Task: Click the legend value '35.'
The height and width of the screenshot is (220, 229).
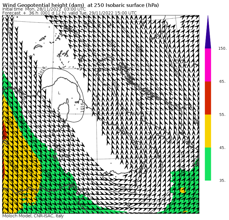Action: pos(223,181)
